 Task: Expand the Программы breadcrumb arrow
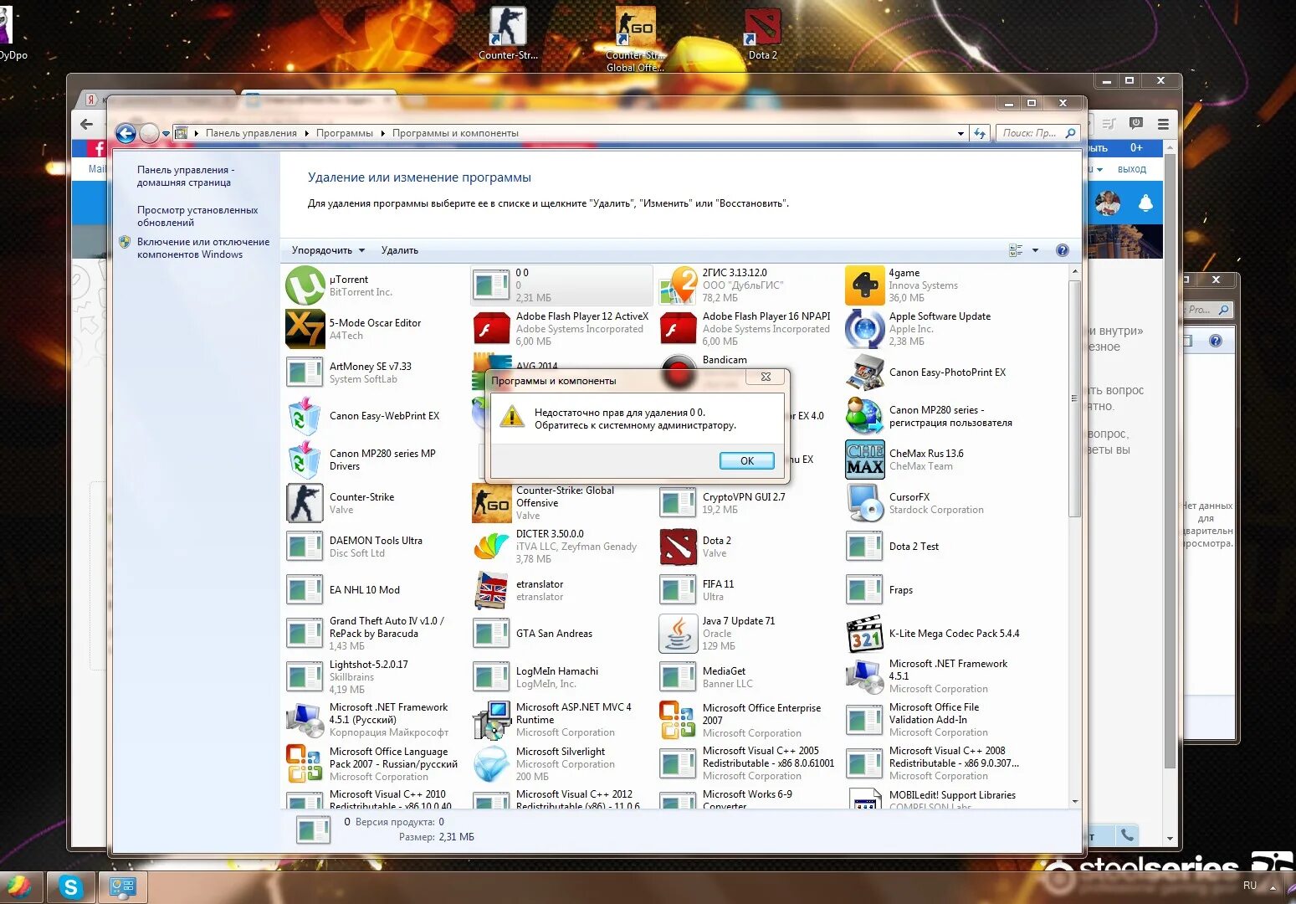[383, 133]
